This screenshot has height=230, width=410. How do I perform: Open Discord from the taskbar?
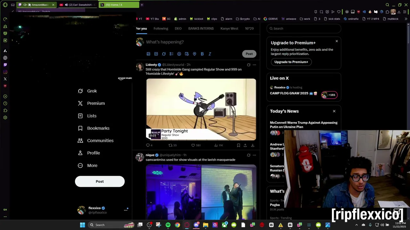tap(196, 225)
